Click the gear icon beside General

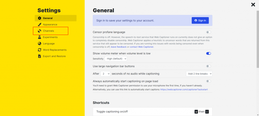click(39, 18)
